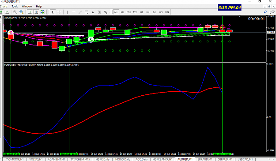
Task: Click the 0.7413 current price label
Action: click(271, 32)
